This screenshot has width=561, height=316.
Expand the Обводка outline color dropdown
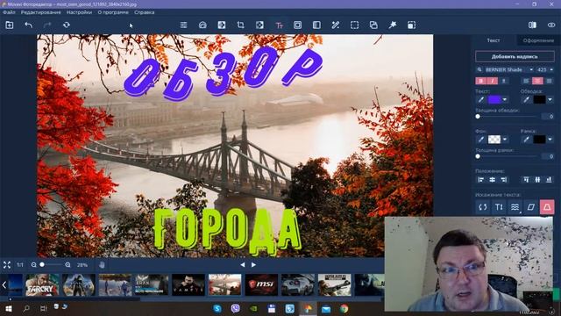(x=550, y=99)
